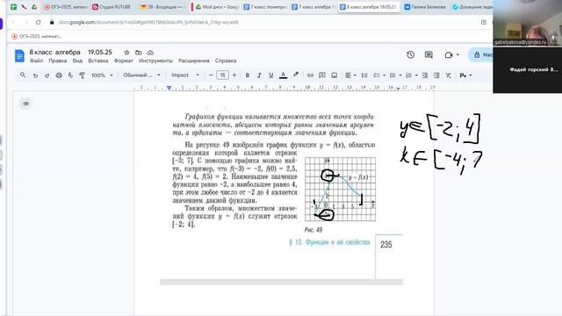The width and height of the screenshot is (562, 316).
Task: Switch to the "7 класс алгебра" tab
Action: [313, 7]
